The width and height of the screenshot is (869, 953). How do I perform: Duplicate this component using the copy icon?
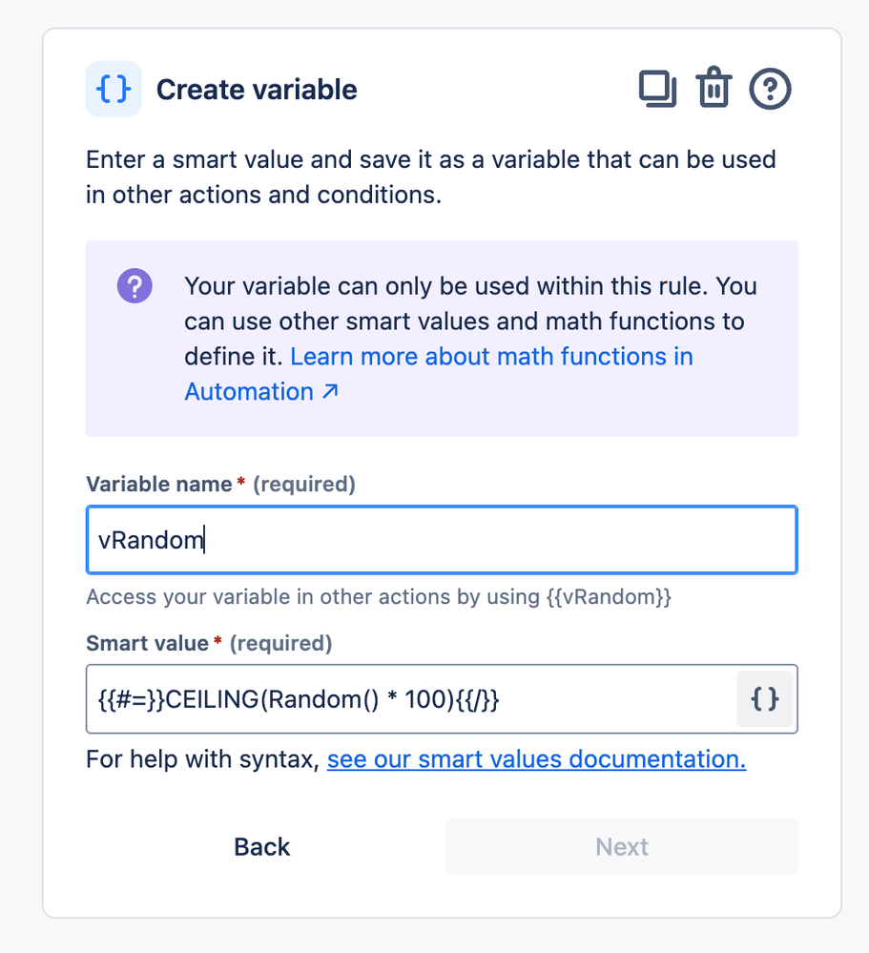pyautogui.click(x=656, y=88)
